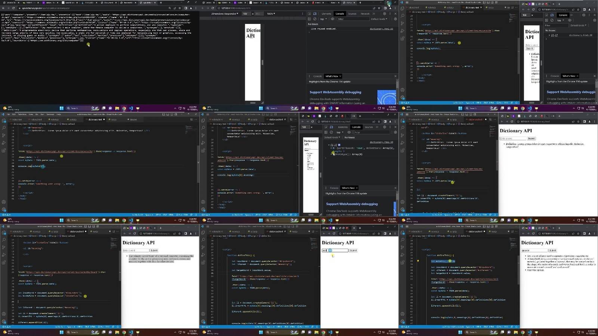Click dictionary.html:40 source link after 'Live reload enabled'
Viewport: 598px width, 336px height.
[x=381, y=29]
